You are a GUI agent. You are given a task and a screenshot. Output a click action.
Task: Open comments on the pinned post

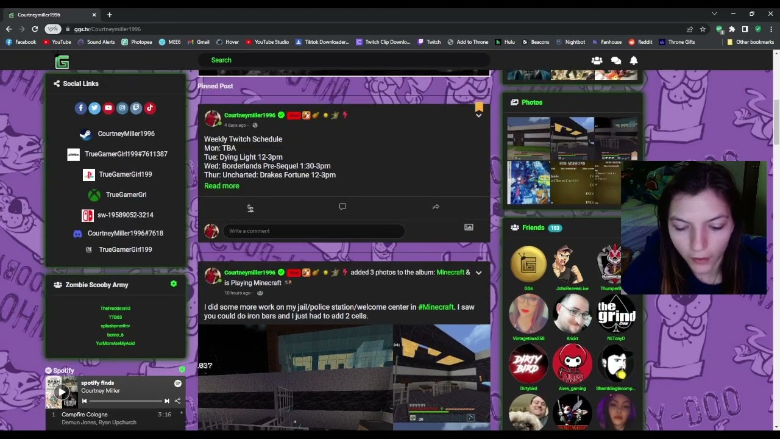point(342,207)
